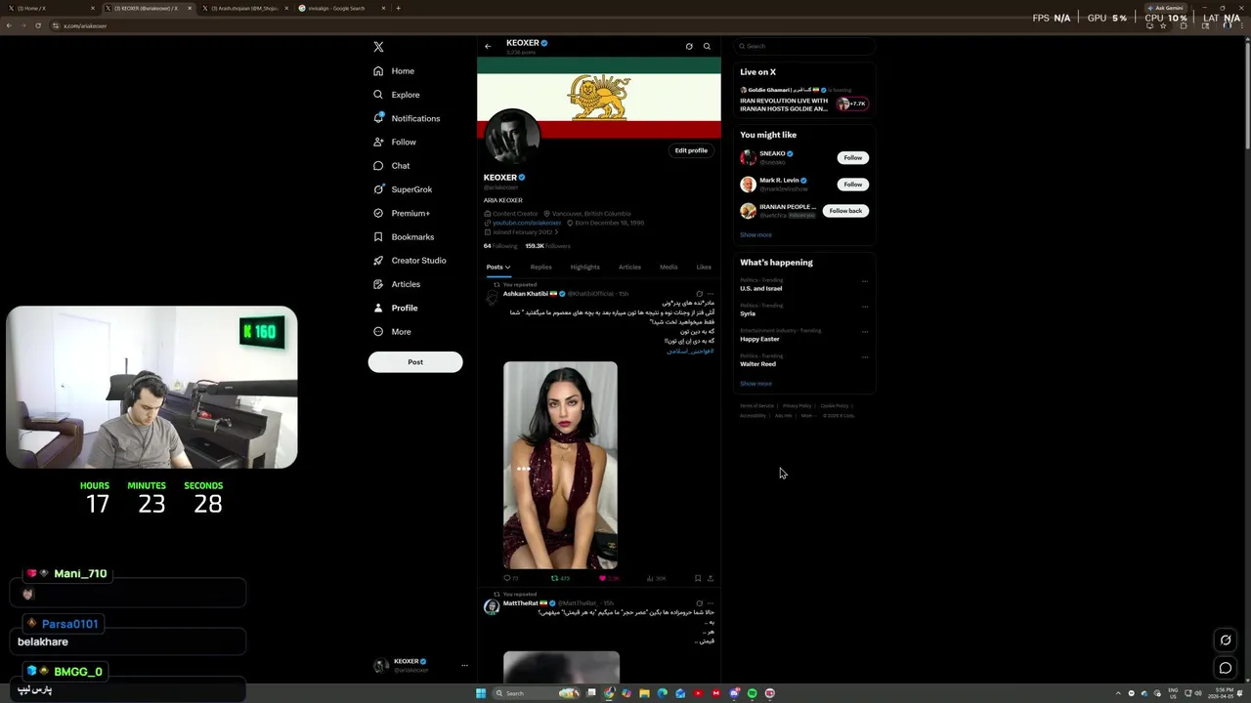Like Ashkan Khatibi's reposted post
1251x703 pixels.
[x=609, y=578]
